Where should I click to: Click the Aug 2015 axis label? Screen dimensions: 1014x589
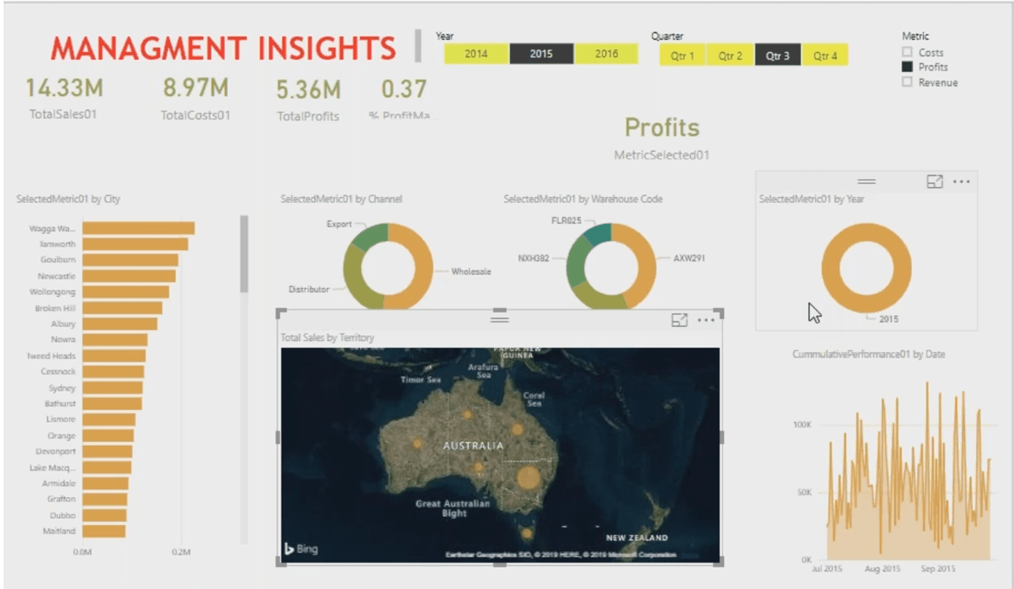(883, 568)
